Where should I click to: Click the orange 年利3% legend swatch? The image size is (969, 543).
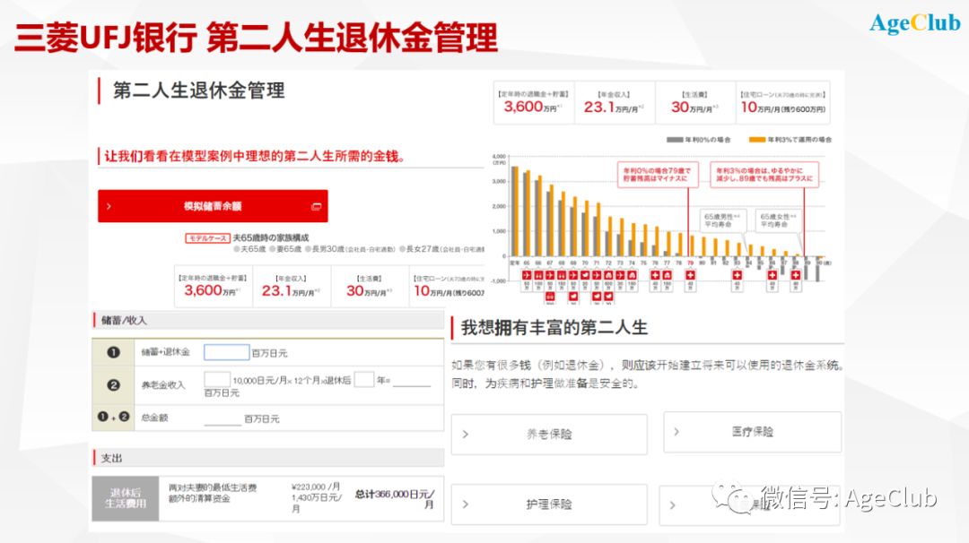pyautogui.click(x=755, y=140)
